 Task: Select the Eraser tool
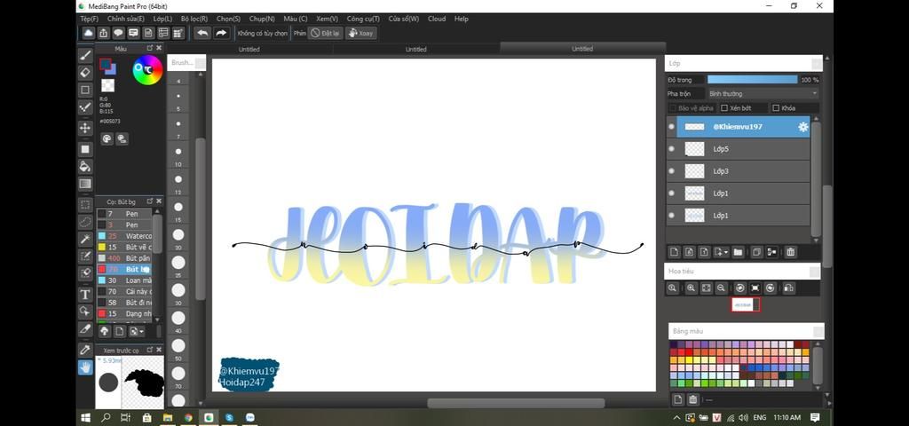pos(85,73)
